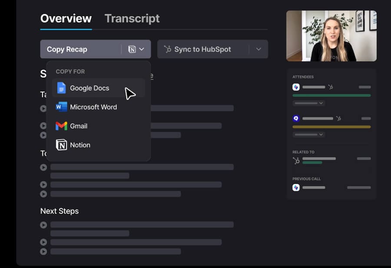Click the RELATED TO section label
391x268 pixels.
click(x=303, y=152)
